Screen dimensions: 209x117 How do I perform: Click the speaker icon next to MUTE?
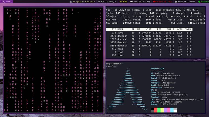[x=121, y=2]
